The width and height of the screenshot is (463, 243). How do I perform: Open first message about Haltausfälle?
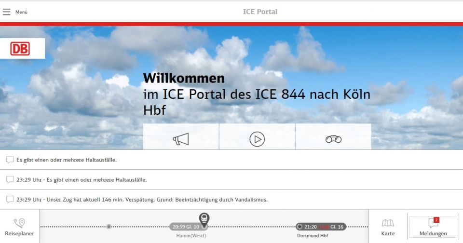[231, 160]
